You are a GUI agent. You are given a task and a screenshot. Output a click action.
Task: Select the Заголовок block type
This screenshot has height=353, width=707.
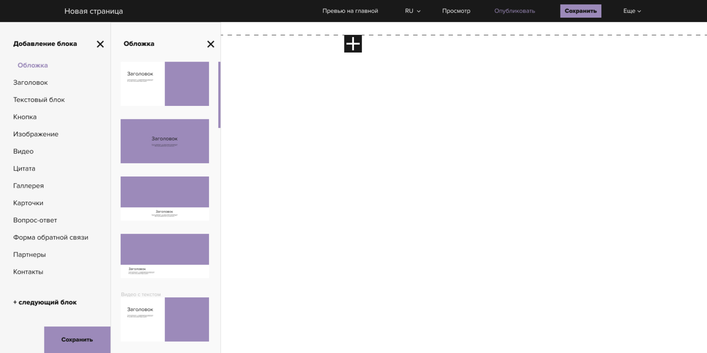(x=31, y=82)
